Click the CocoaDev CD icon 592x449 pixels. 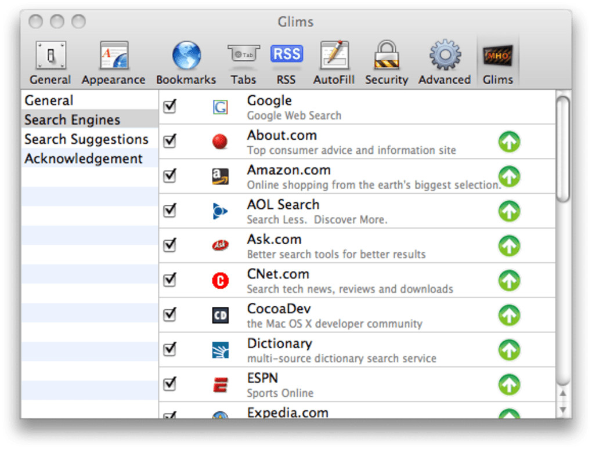click(220, 315)
